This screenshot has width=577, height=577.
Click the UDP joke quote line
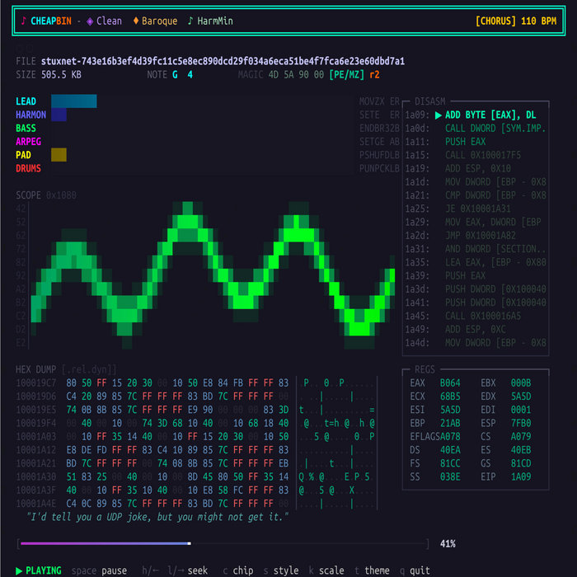coord(157,517)
